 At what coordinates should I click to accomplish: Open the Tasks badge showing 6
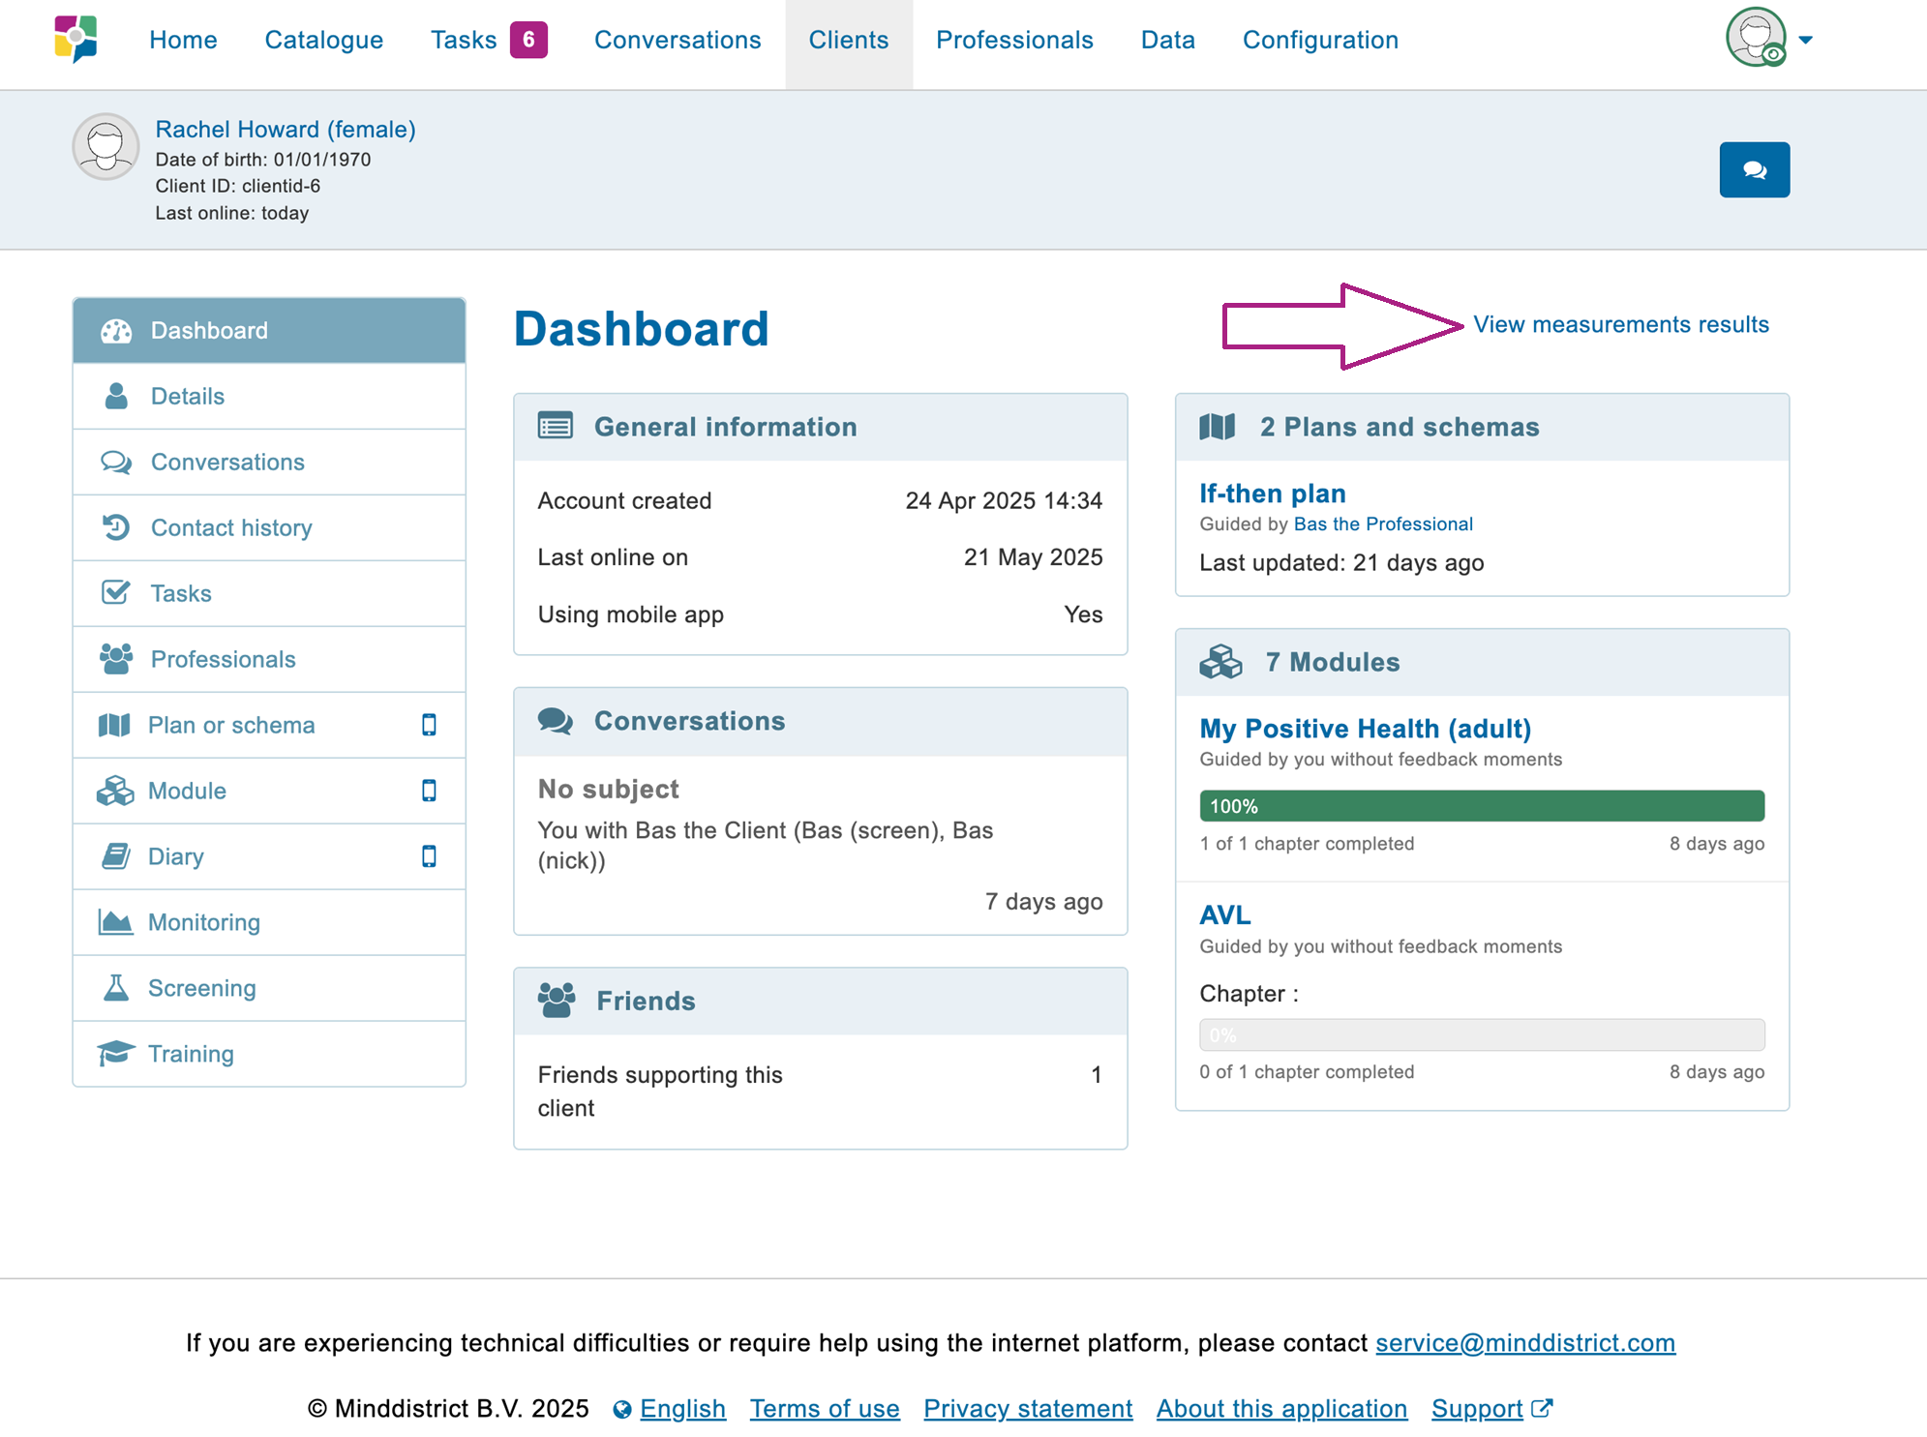click(x=528, y=40)
